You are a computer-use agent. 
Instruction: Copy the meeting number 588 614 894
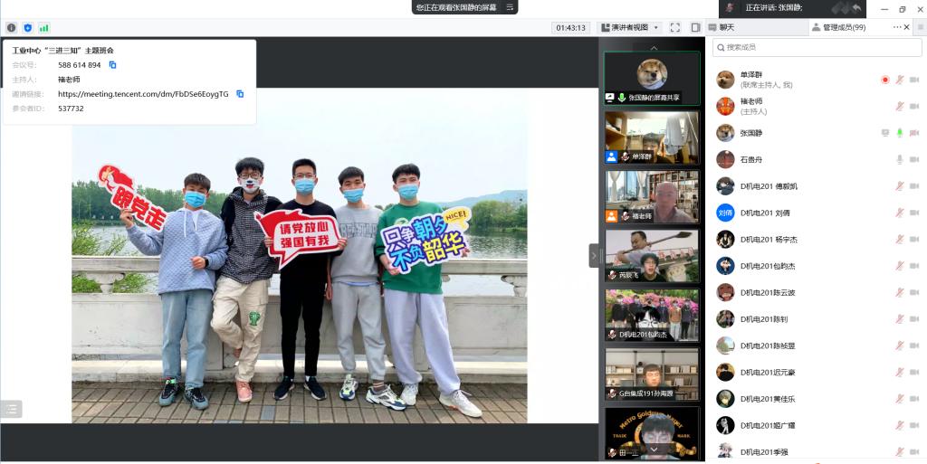(113, 65)
